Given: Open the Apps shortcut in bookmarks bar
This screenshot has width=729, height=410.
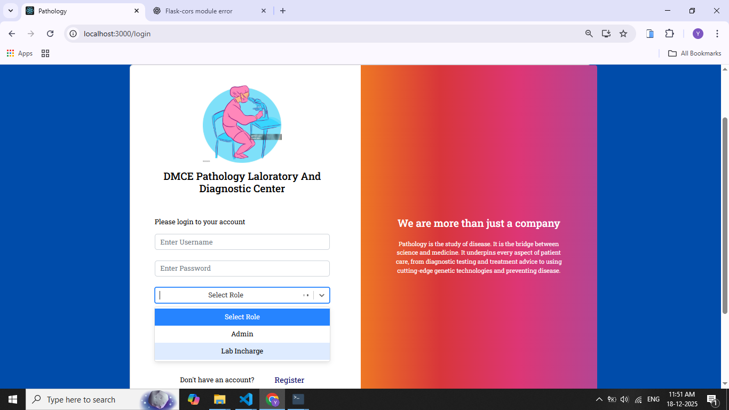Looking at the screenshot, I should (x=20, y=53).
